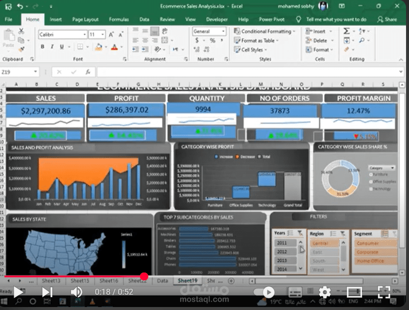Click the Undo arrow in title bar

[x=20, y=6]
